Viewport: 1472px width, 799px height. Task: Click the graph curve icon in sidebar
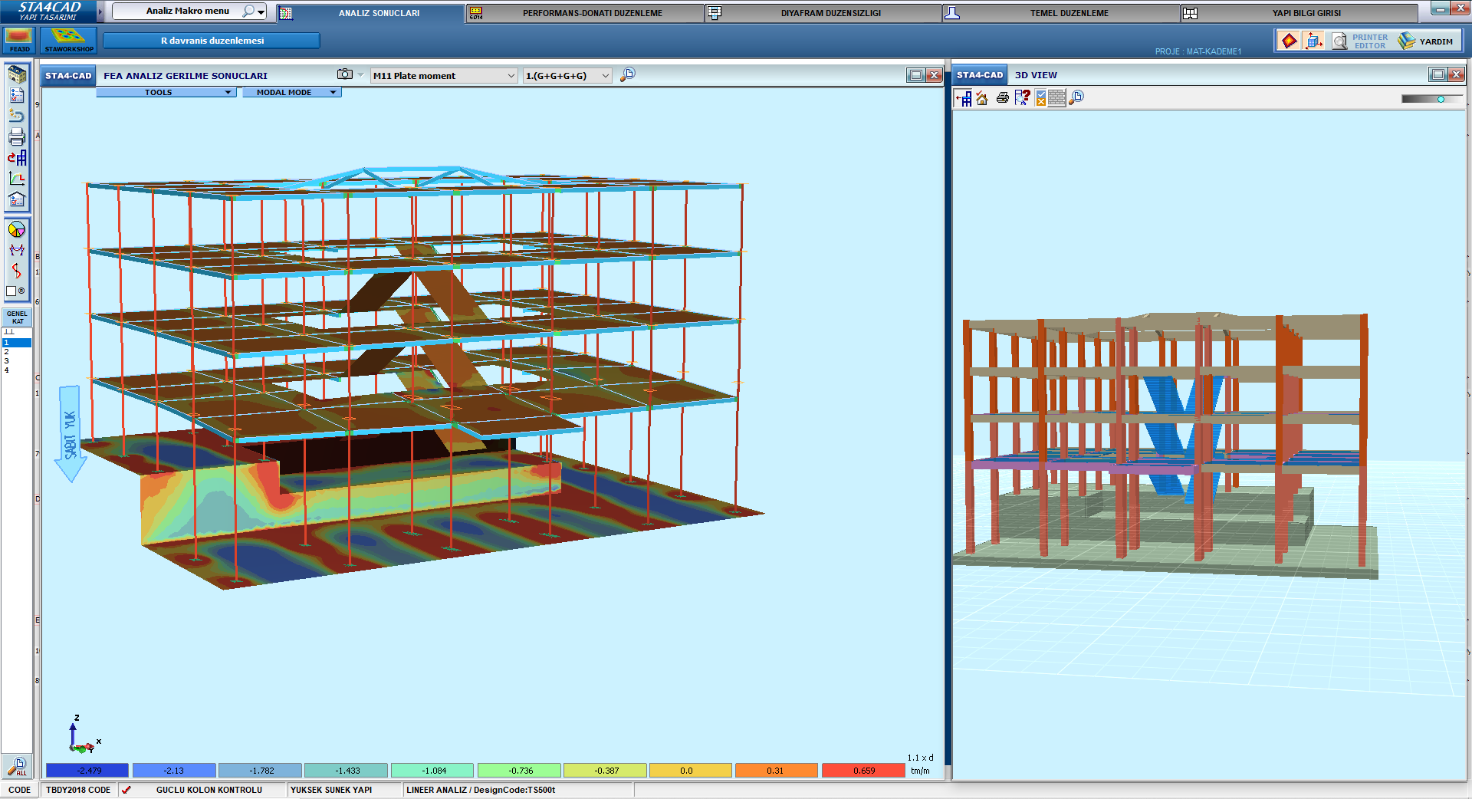17,179
